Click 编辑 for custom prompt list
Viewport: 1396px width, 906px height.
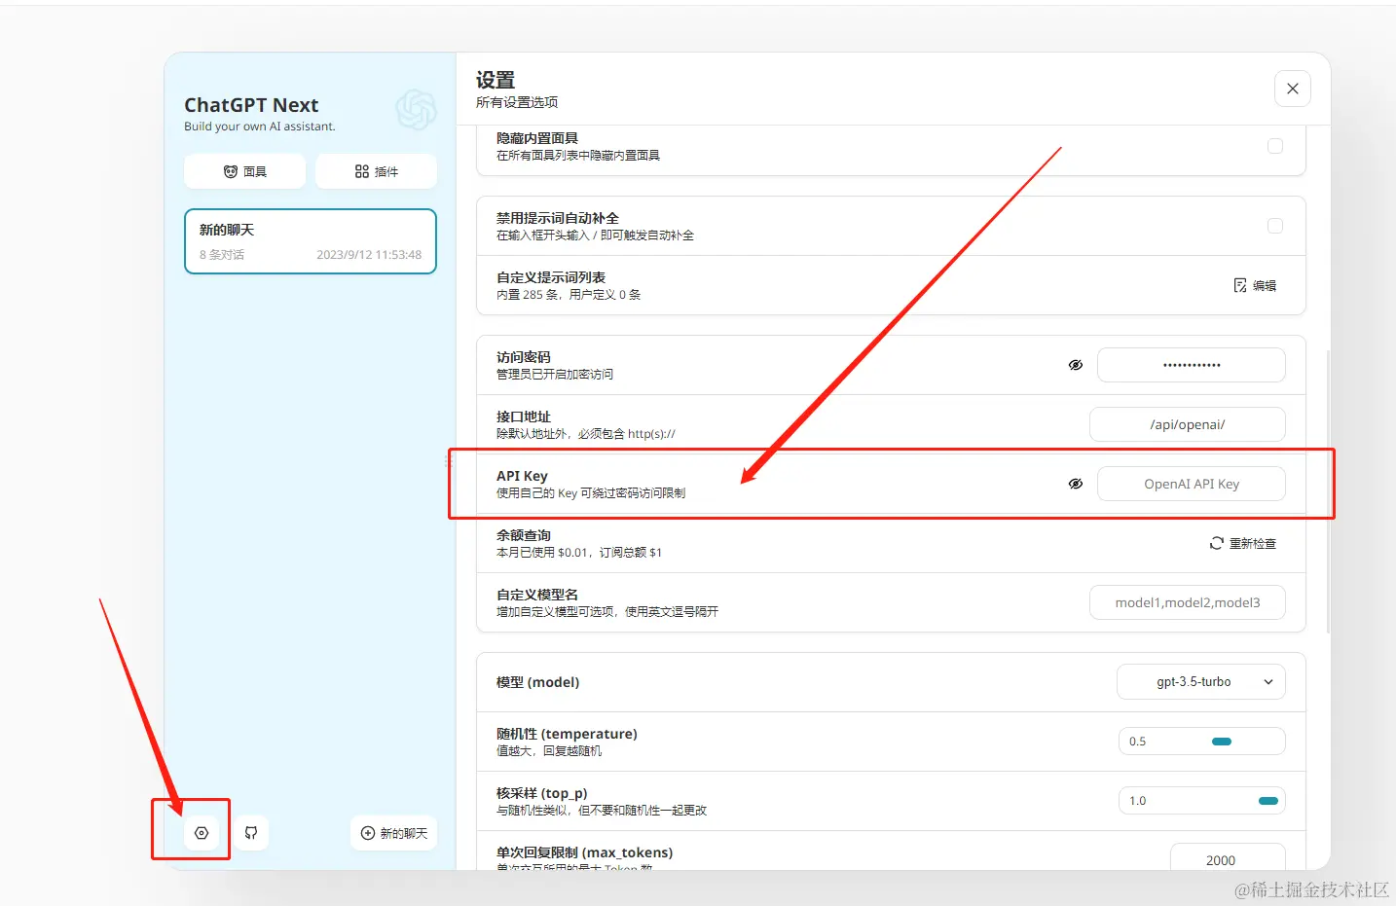(1255, 285)
